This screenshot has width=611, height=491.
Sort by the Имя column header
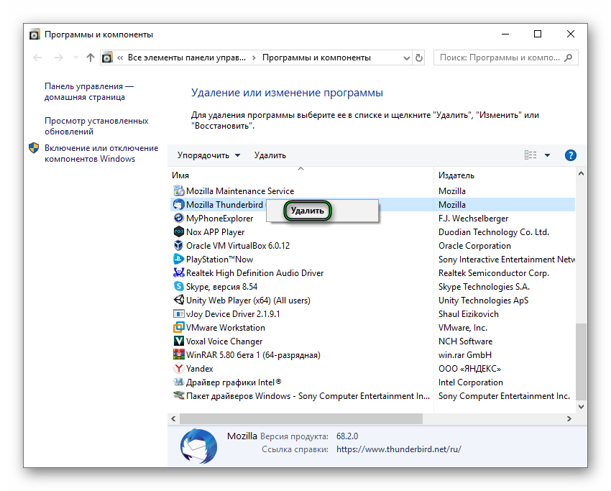pyautogui.click(x=300, y=175)
